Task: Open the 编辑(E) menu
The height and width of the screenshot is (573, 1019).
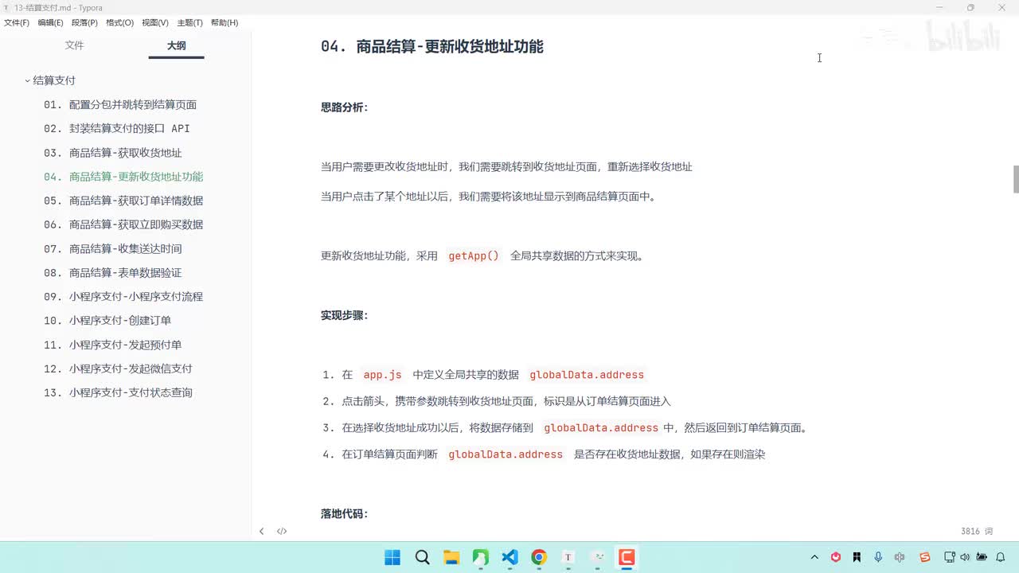Action: 51,23
